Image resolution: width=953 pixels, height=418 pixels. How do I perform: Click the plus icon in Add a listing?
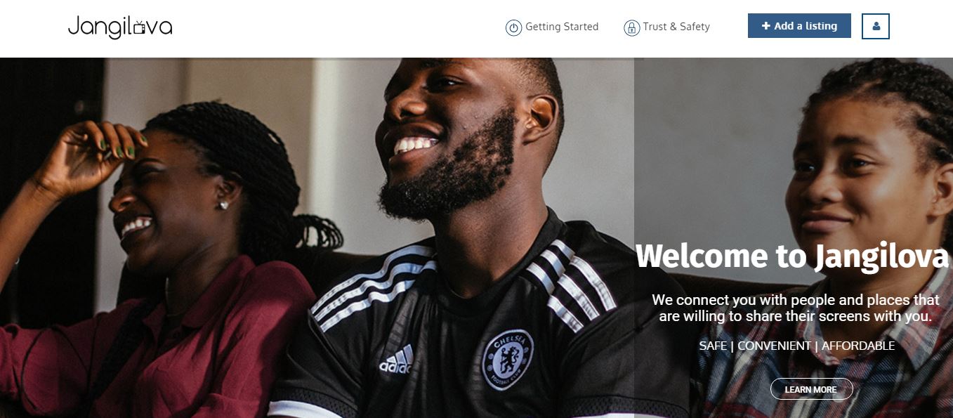(766, 26)
